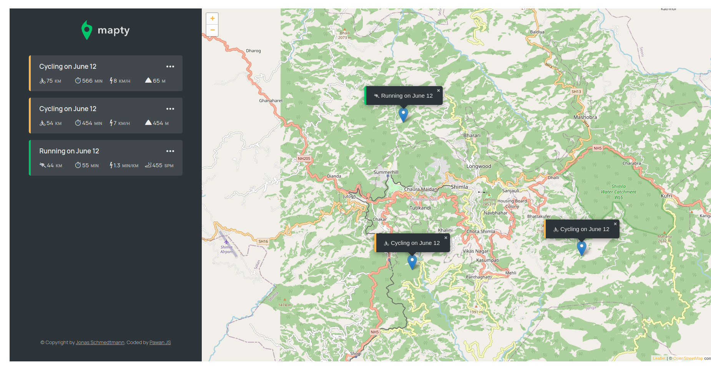The height and width of the screenshot is (371, 711).
Task: Open the Leaflet attribution link
Action: coord(659,358)
